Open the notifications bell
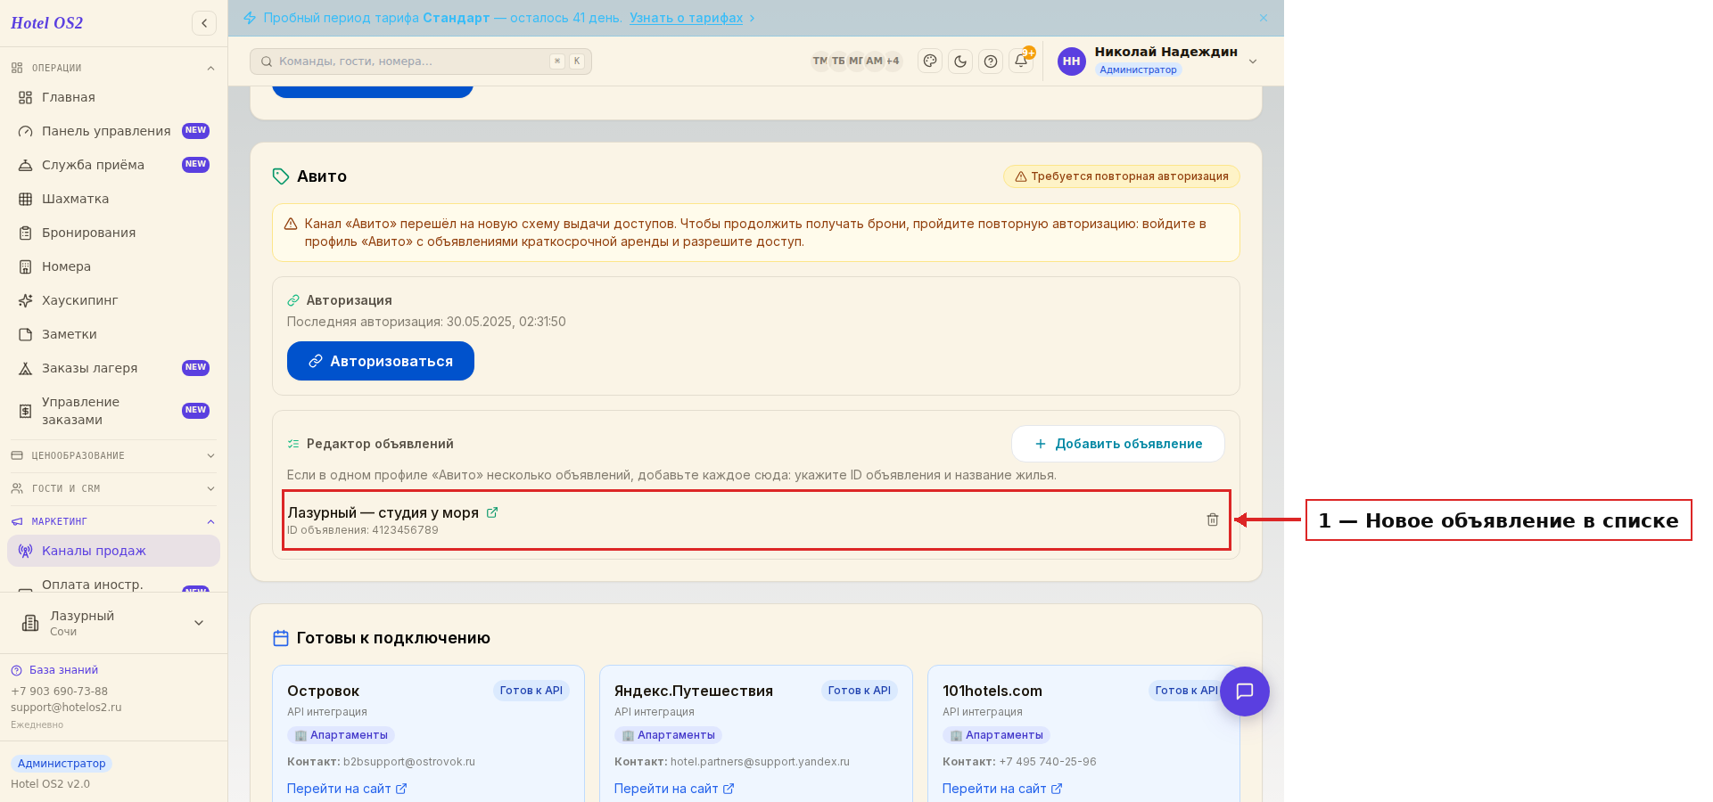Screen dimensions: 1713x802 pyautogui.click(x=1021, y=61)
